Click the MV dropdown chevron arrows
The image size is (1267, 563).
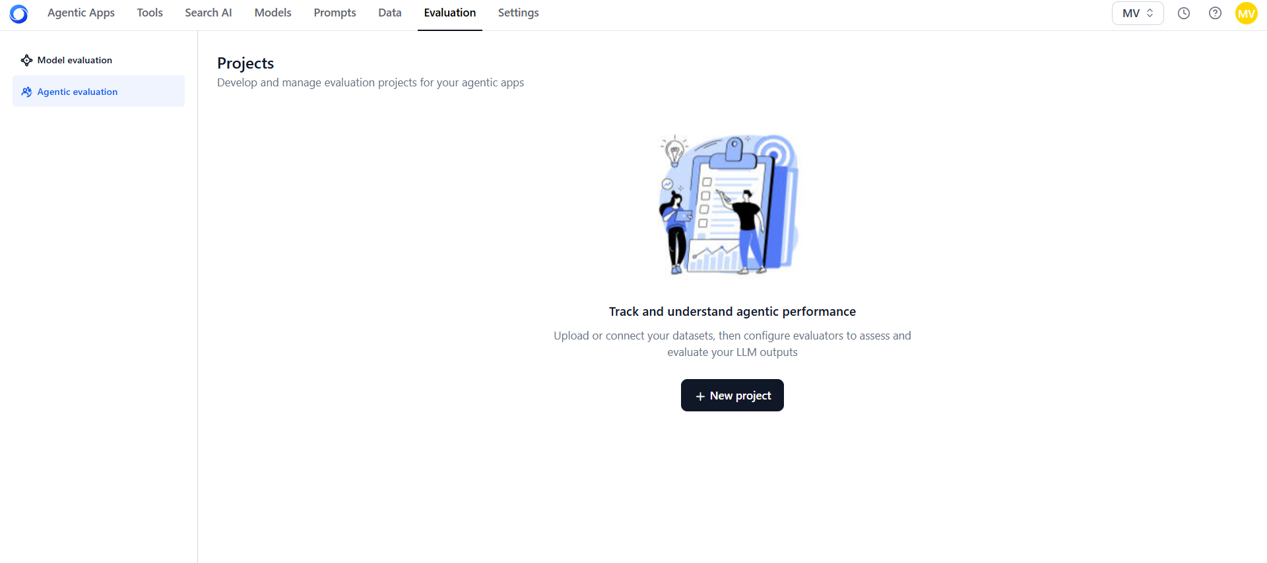(x=1150, y=13)
